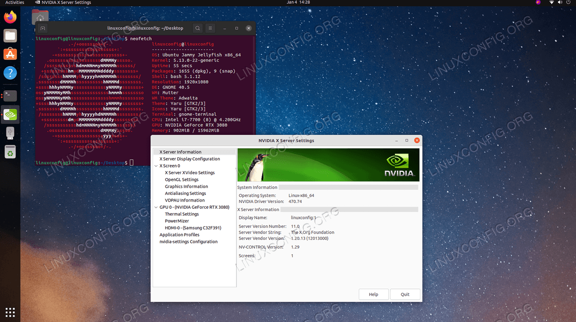
Task: Click the terminal title linuxconfig@linuxconfig: ~/Desktop
Action: (x=145, y=28)
